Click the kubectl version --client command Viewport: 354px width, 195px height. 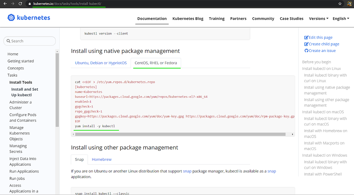coord(106,34)
